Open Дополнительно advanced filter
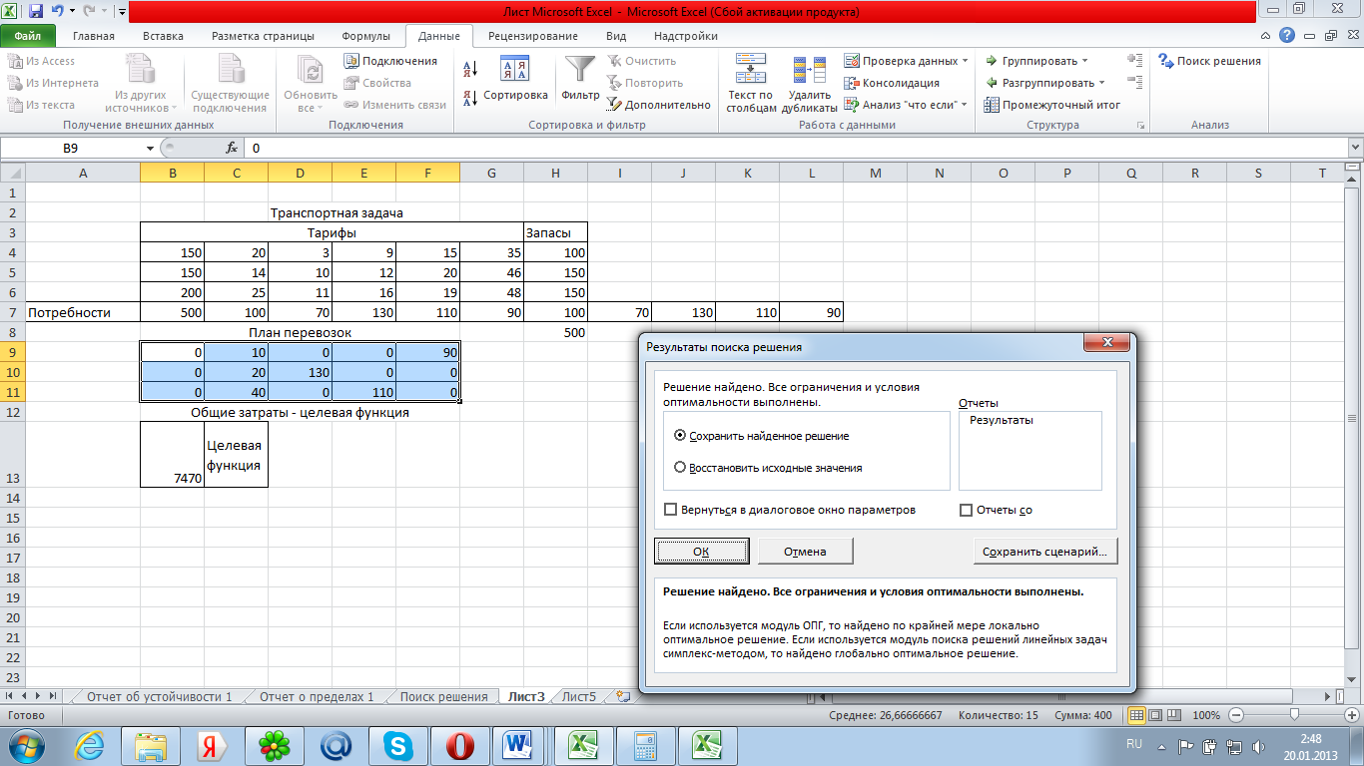This screenshot has width=1364, height=766. tap(659, 105)
